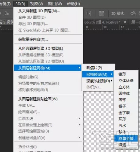Choose 球面全景 mesh preset
Screen dimensions: 140x152
pyautogui.click(x=126, y=138)
